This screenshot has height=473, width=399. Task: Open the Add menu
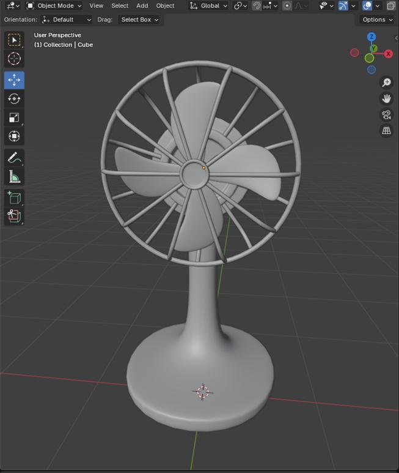[142, 6]
